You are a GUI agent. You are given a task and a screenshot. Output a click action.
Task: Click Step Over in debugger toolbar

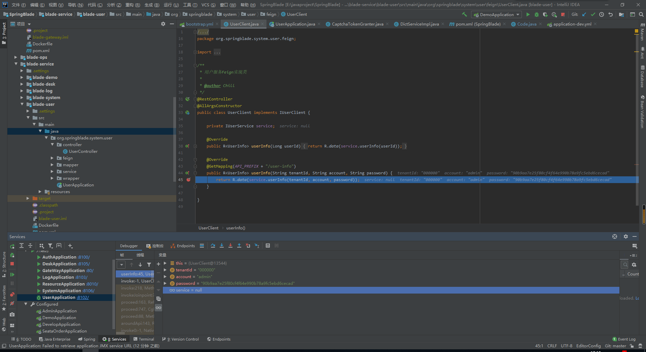pos(213,246)
